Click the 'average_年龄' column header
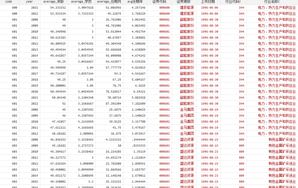This screenshot has width=298, height=188. click(53, 2)
